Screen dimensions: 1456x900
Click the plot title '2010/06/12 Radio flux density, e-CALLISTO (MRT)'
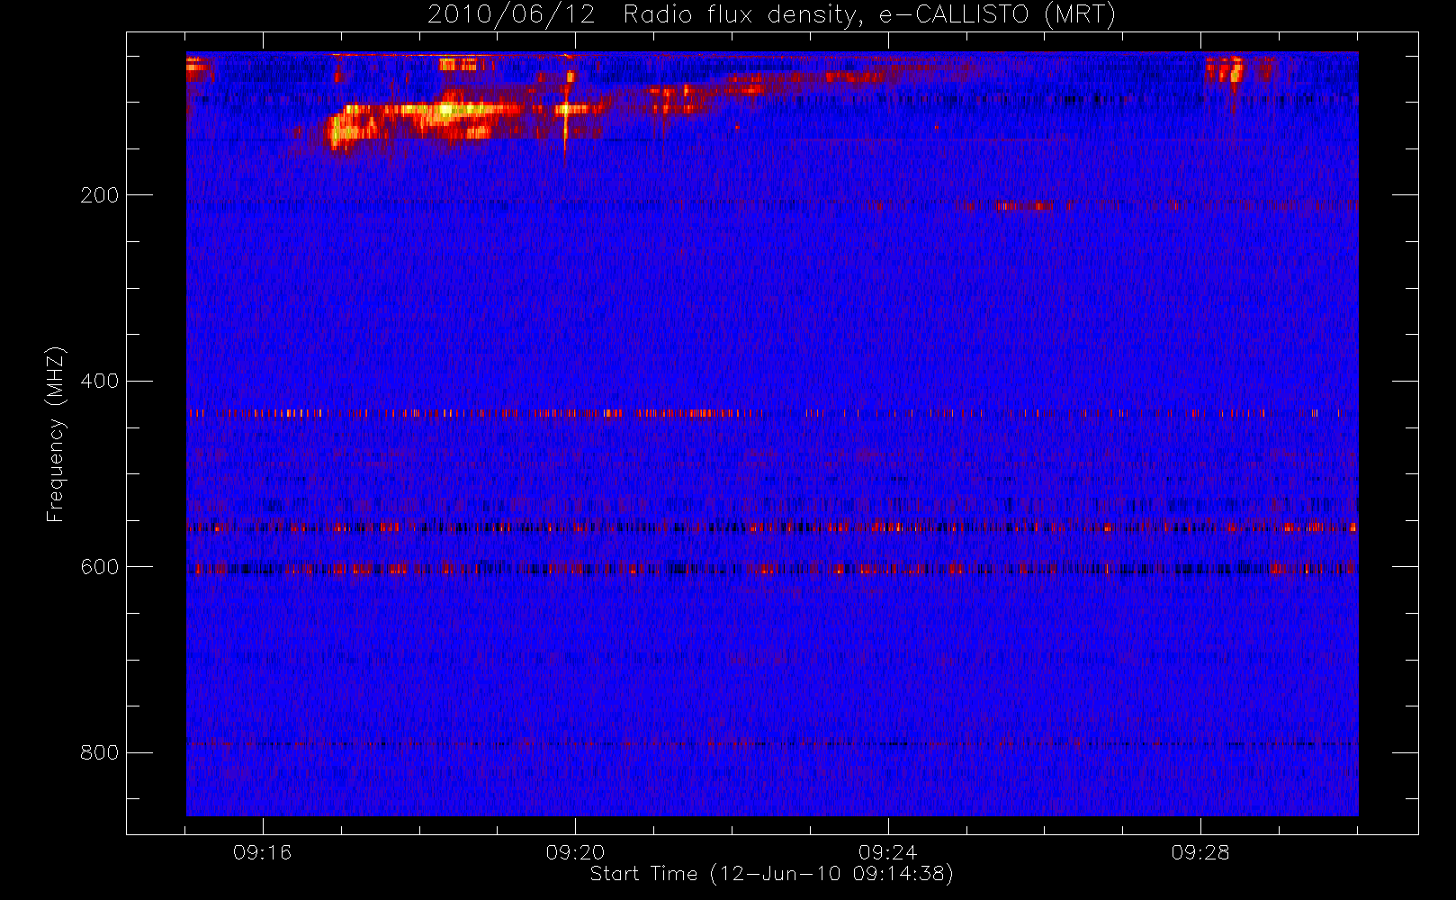click(771, 15)
